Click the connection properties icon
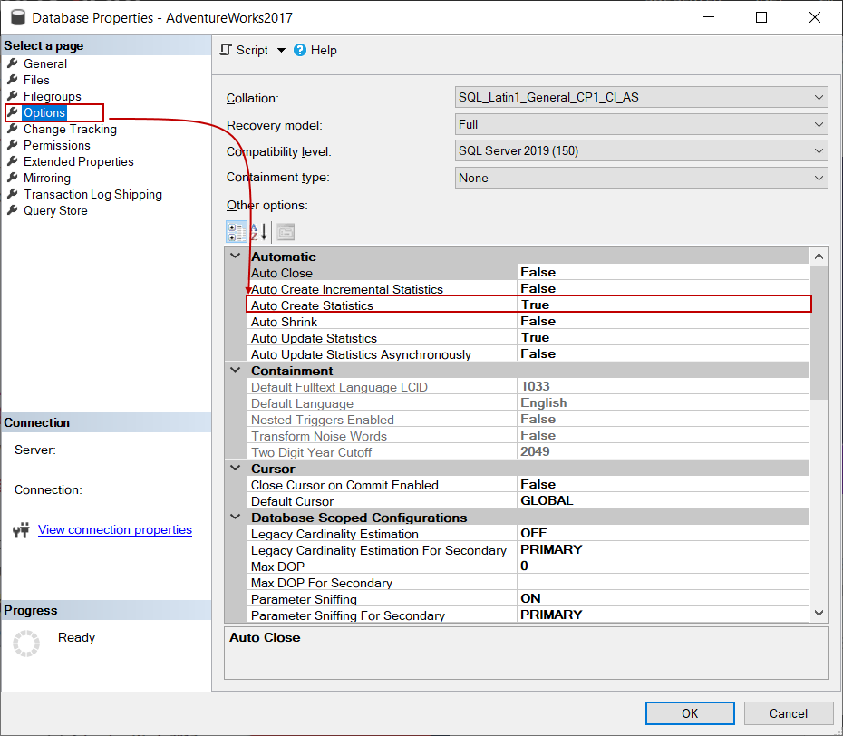The image size is (843, 736). click(x=22, y=530)
